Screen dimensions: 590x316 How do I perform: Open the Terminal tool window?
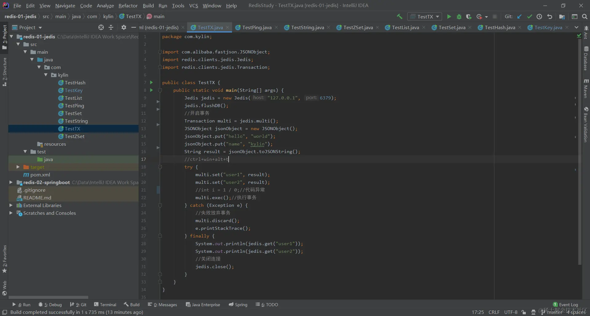coord(105,305)
